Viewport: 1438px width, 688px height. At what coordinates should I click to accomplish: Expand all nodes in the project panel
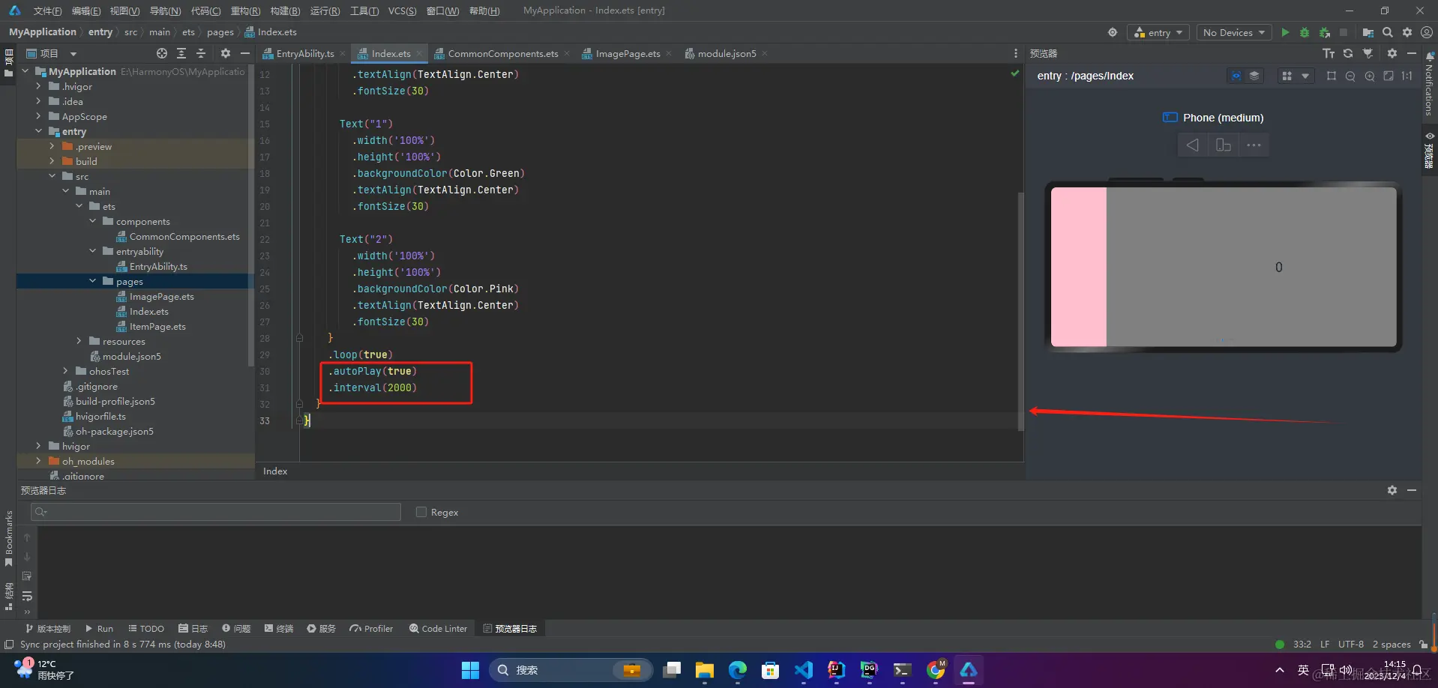(181, 53)
